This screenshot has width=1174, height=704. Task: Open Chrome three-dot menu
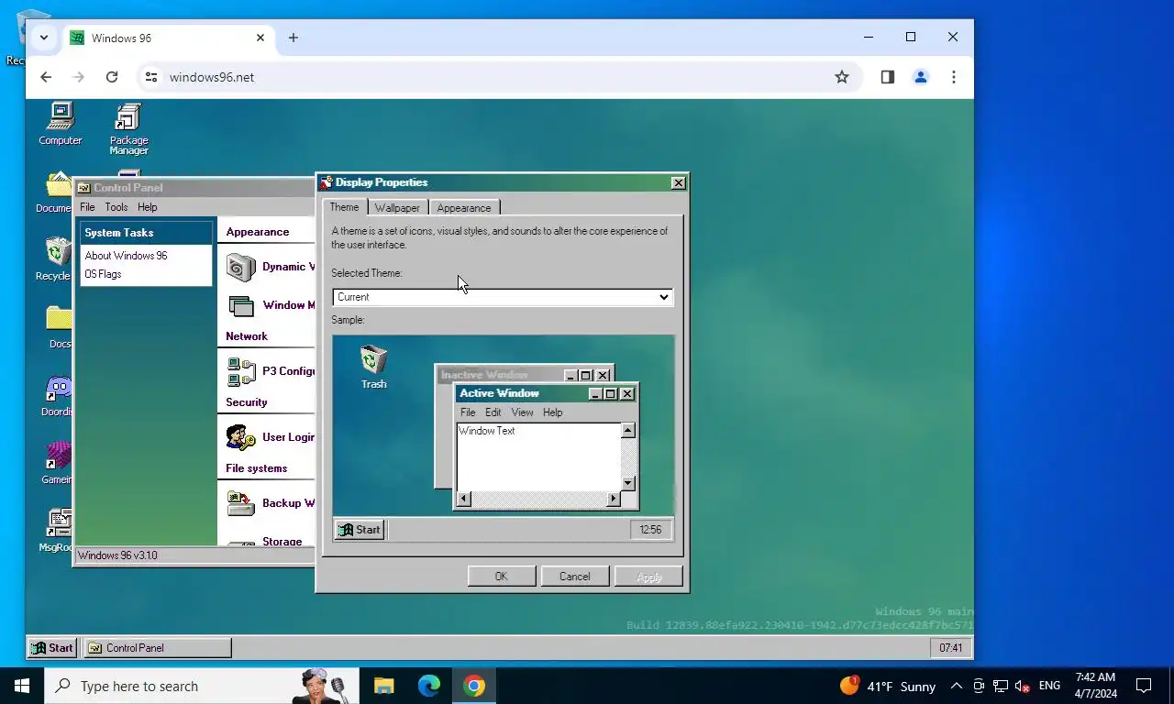[x=954, y=77]
